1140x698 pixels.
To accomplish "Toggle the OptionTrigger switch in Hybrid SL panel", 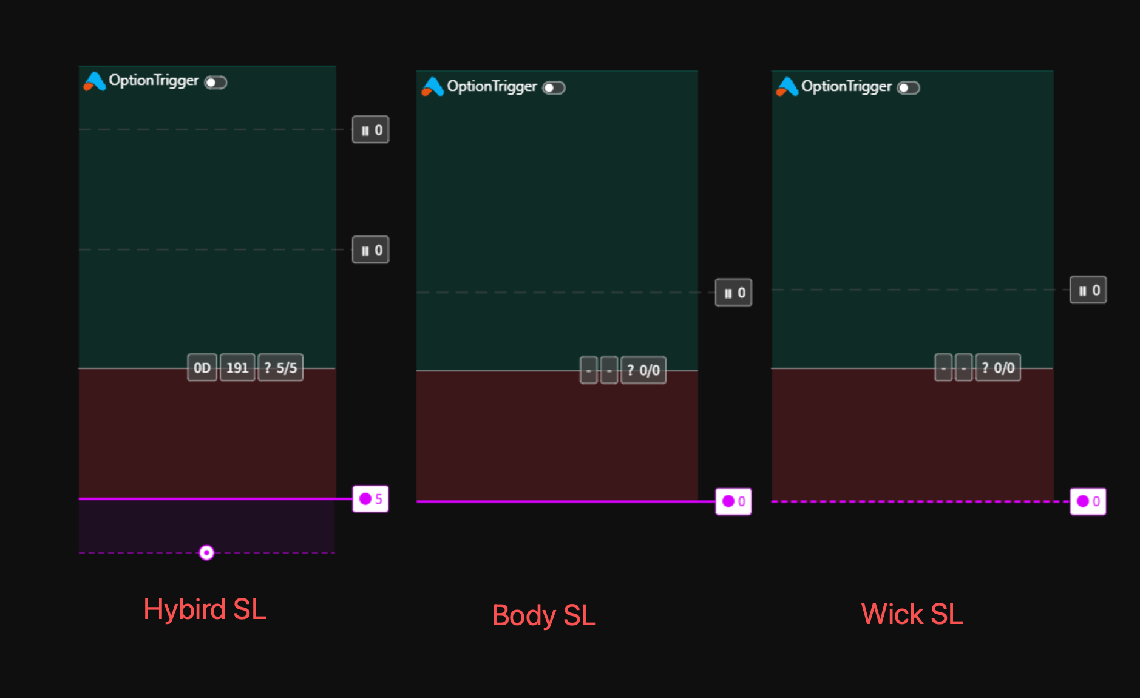I will [215, 82].
